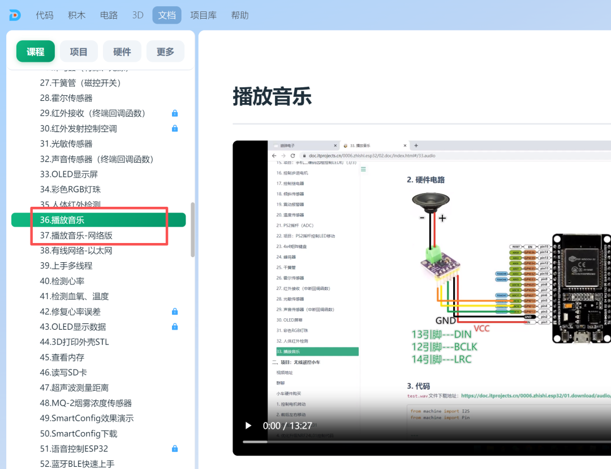The width and height of the screenshot is (611, 469).
Task: Click the blue D app logo
Action: (15, 15)
